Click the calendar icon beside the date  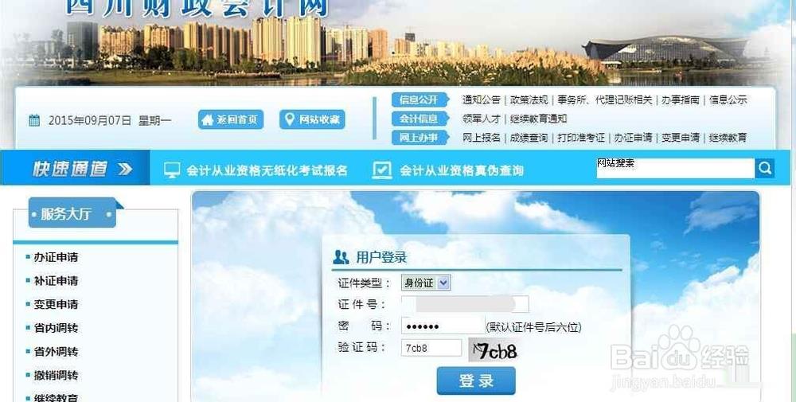[x=34, y=121]
